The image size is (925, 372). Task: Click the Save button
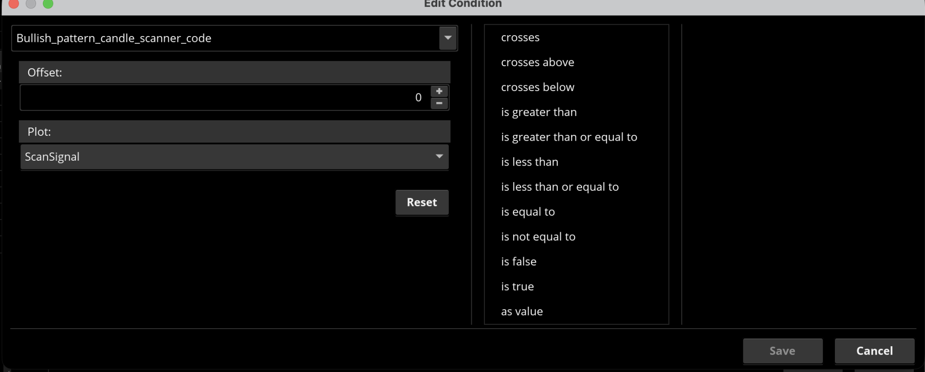pyautogui.click(x=782, y=351)
